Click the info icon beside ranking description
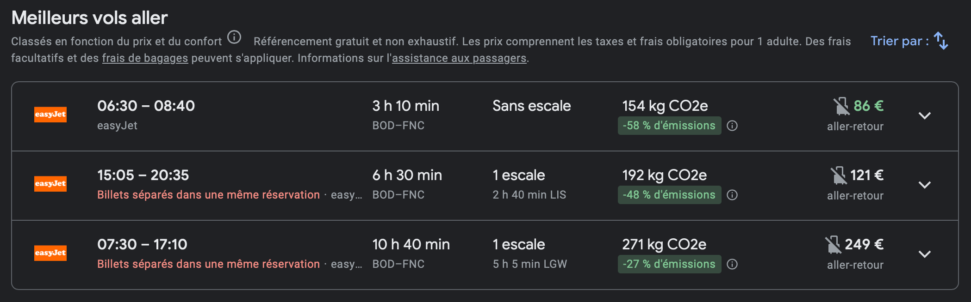Viewport: 971px width, 302px height. 234,37
